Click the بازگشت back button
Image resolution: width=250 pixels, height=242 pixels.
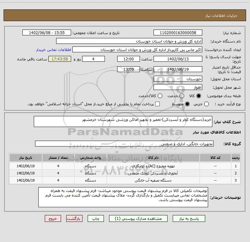[74, 219]
